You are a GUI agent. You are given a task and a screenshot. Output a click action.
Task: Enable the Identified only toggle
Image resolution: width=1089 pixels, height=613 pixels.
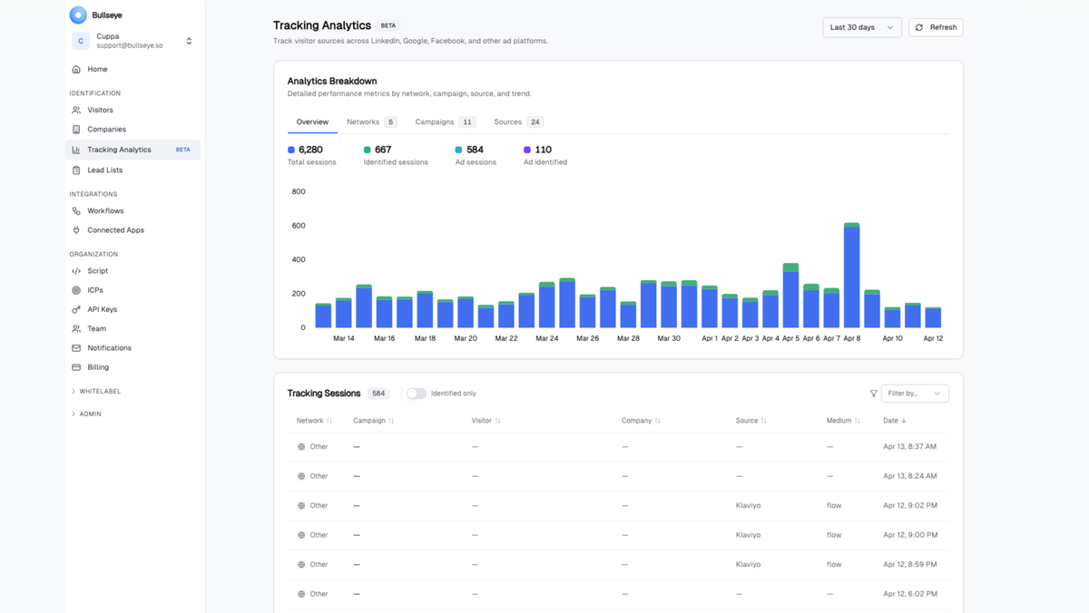click(x=417, y=393)
